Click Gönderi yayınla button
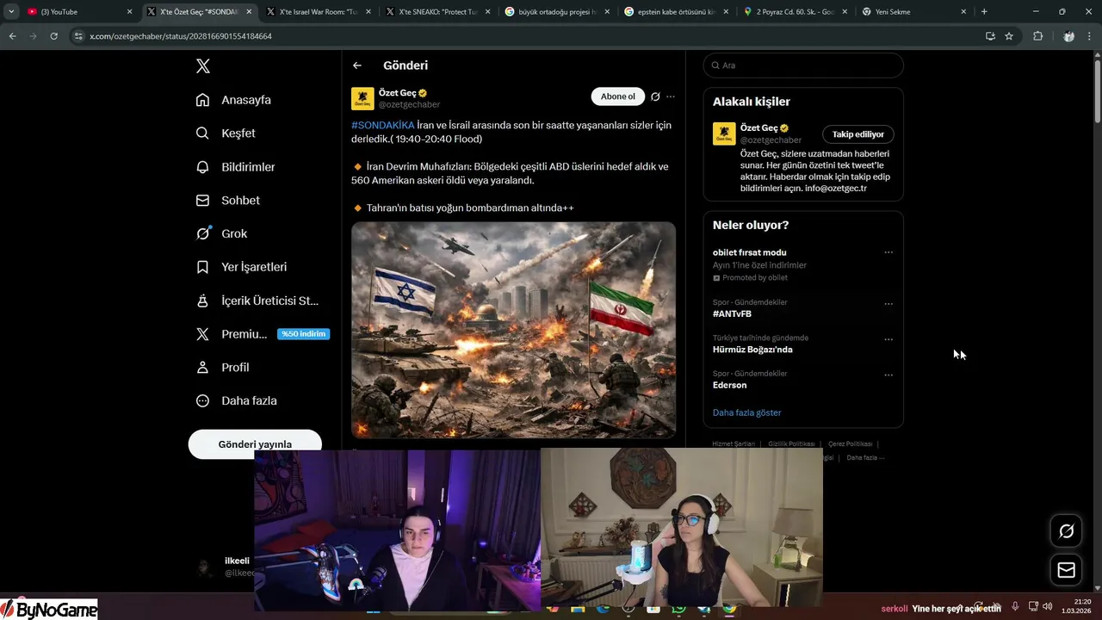This screenshot has height=620, width=1102. [x=255, y=443]
